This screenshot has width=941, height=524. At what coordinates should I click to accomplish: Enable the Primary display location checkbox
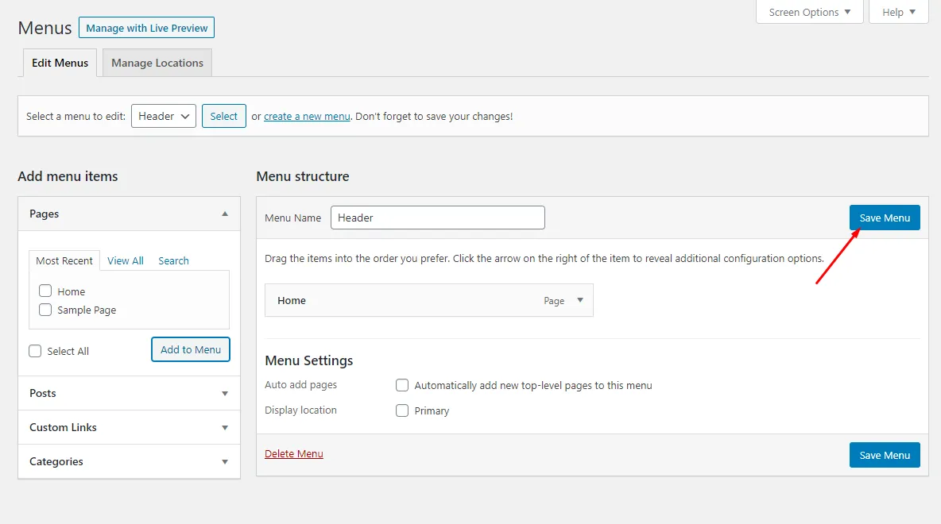(402, 410)
